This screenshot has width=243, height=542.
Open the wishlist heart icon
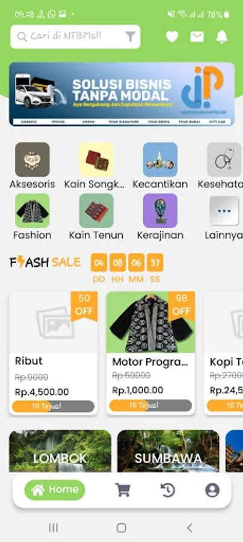tap(172, 37)
